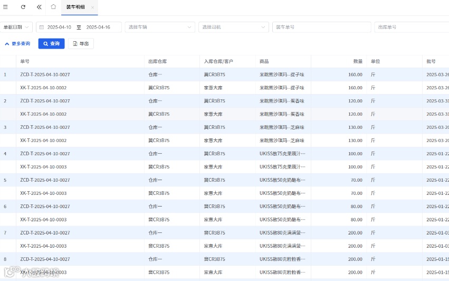Click quantity 80.00 in row 6
The width and height of the screenshot is (449, 281).
point(357,207)
